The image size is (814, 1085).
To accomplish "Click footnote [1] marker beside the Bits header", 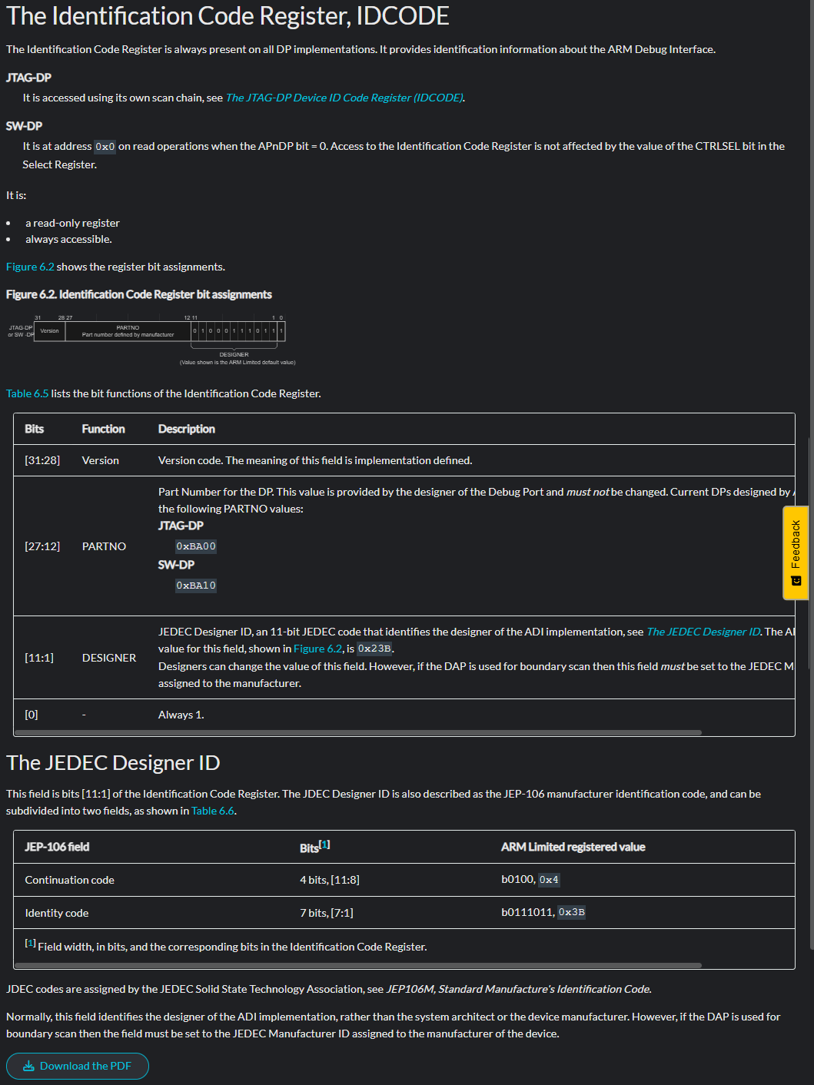I will [x=324, y=844].
